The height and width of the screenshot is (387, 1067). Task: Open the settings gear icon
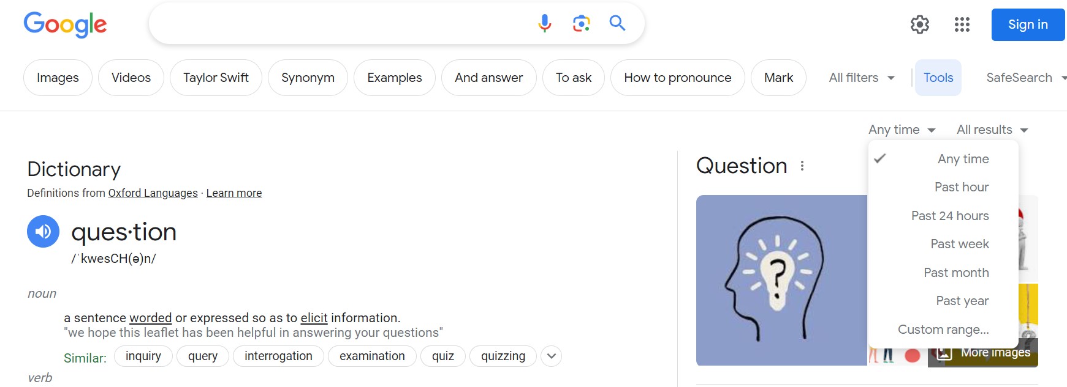point(919,24)
